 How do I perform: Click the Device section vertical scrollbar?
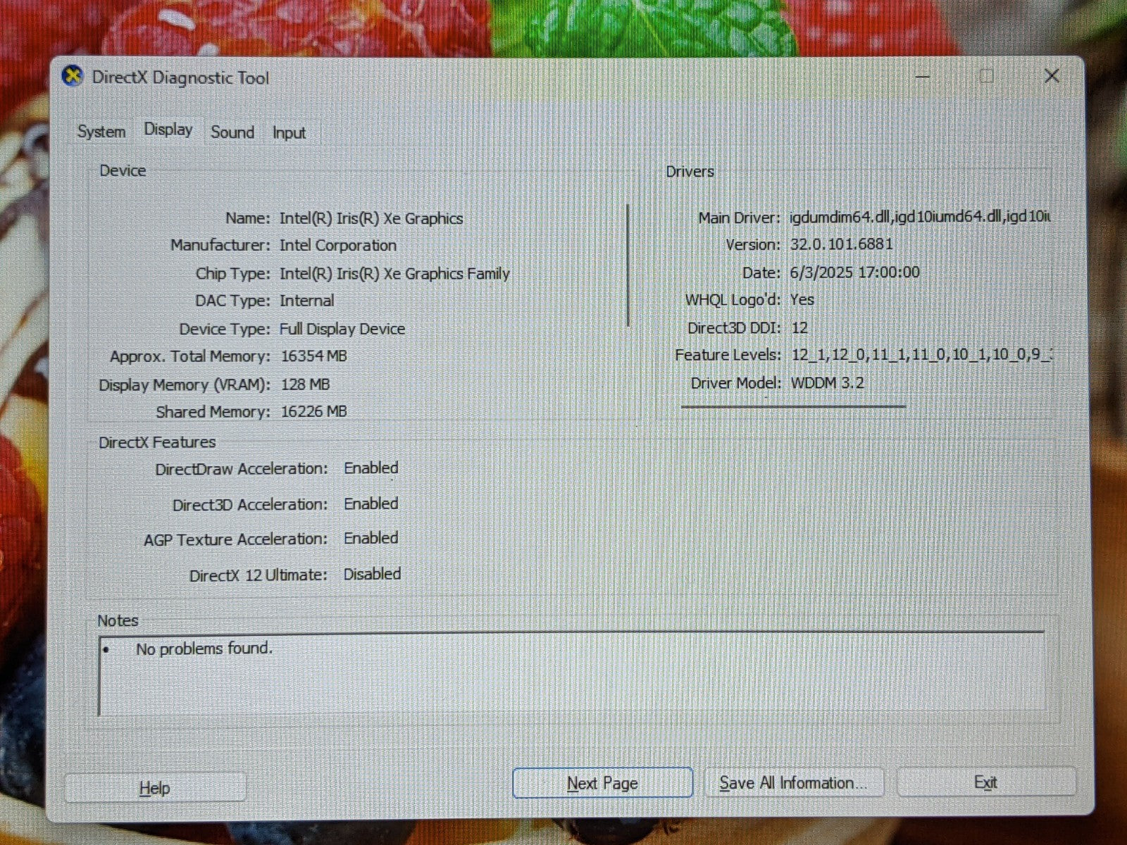tap(628, 265)
